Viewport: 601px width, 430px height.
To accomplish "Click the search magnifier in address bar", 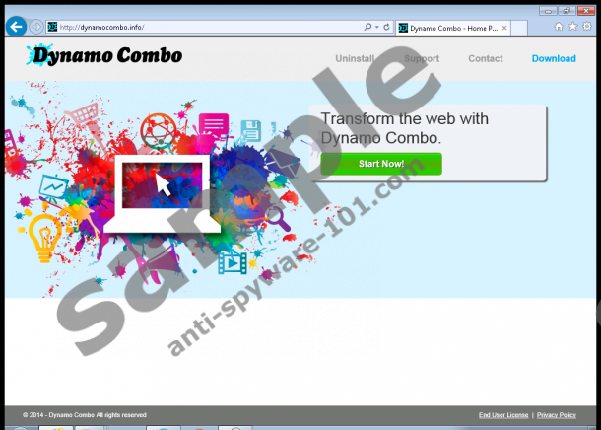I will point(367,27).
